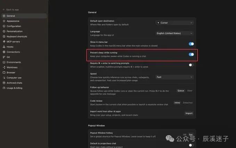The image size is (236, 148).
Task: Go to MCP servers settings
Action: (24, 41)
